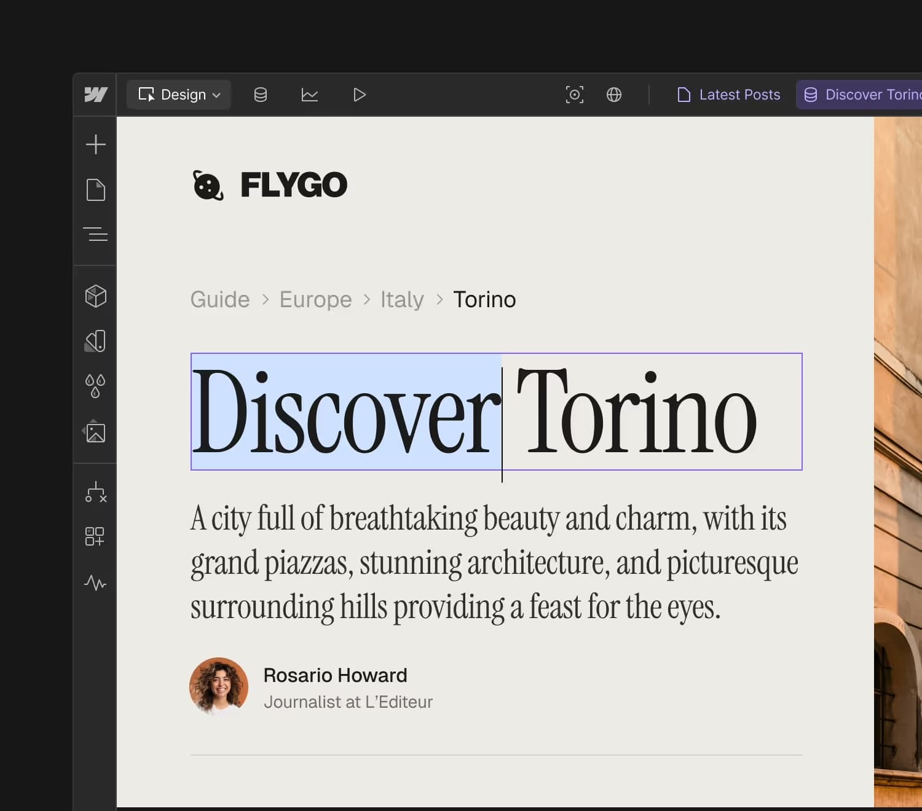Open the Webflow logo menu
The height and width of the screenshot is (811, 922).
click(95, 95)
